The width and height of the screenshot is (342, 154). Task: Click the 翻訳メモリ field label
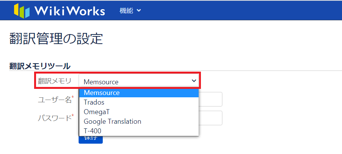point(54,81)
